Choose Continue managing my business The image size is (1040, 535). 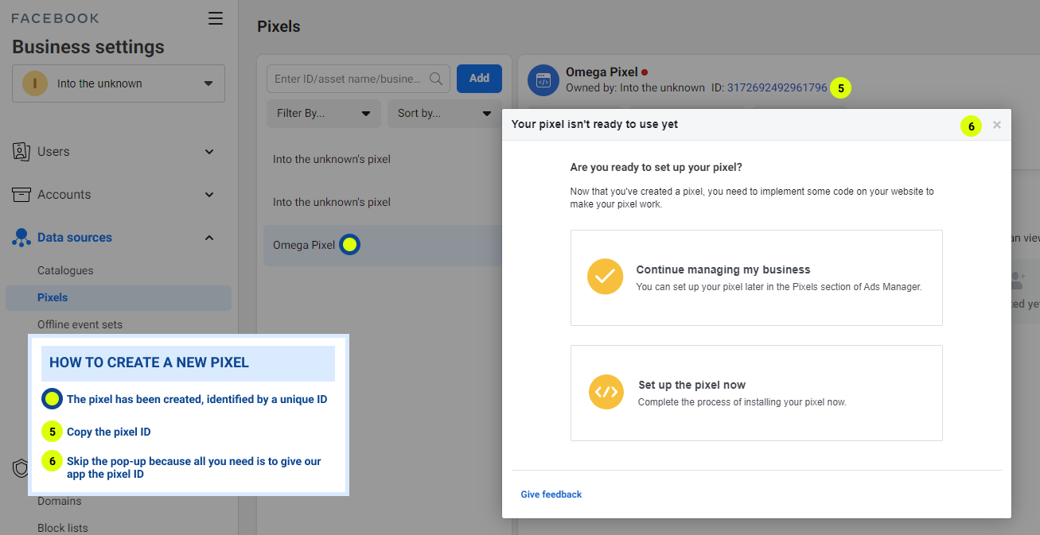pos(757,277)
